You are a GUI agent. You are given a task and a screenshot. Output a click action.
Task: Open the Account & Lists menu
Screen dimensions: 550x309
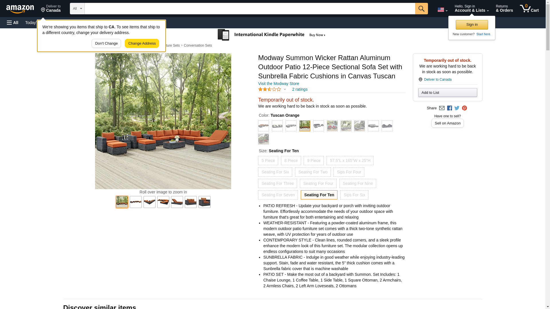pos(472,9)
